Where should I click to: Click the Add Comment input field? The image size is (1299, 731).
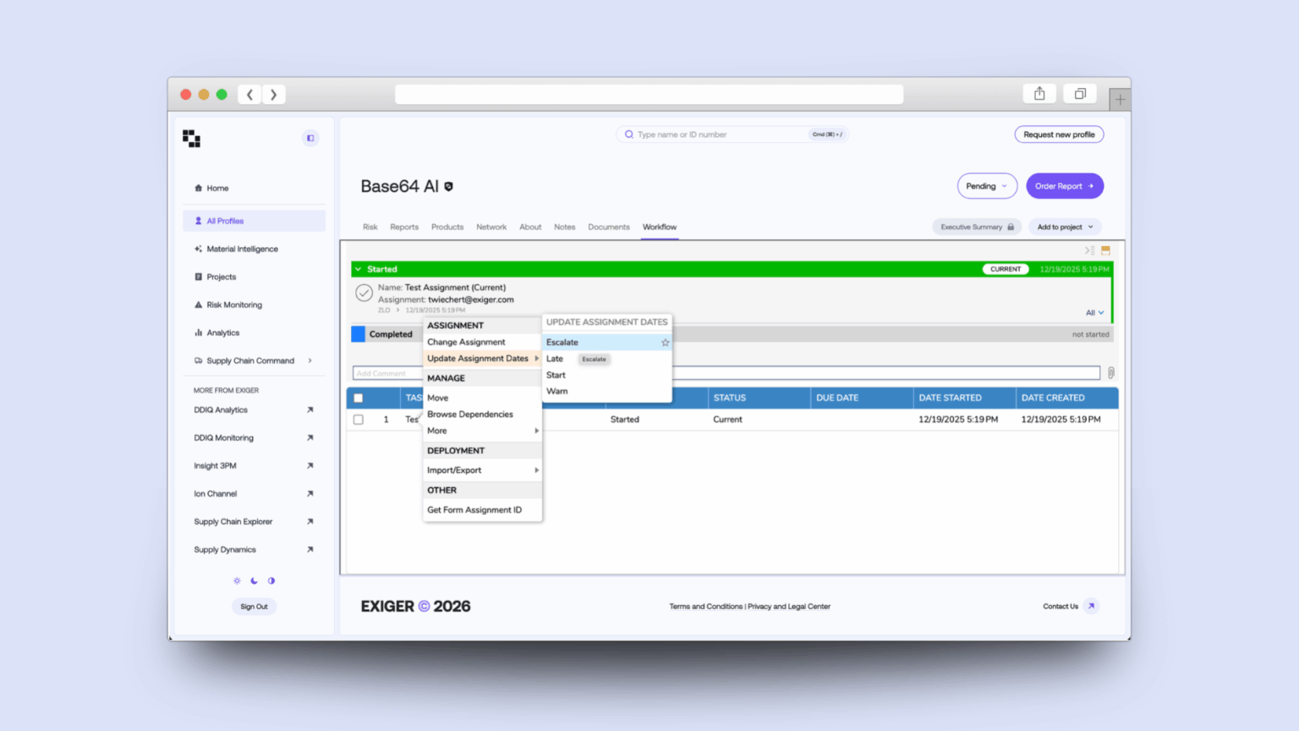tap(507, 372)
